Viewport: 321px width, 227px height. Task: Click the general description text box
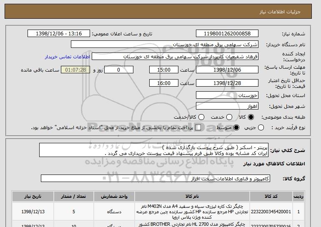point(154,150)
